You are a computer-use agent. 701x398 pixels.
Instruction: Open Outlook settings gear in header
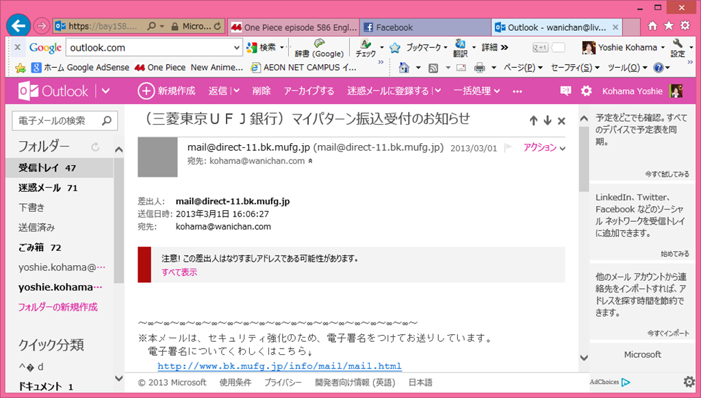pos(586,91)
